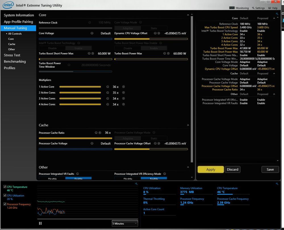
Task: Reset 4 Active Cores multiplier
Action: pos(124,104)
